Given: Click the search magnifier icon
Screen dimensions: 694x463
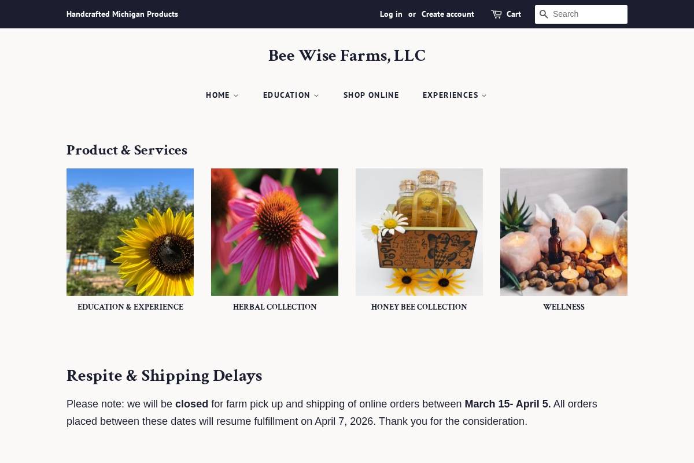Looking at the screenshot, I should click(x=544, y=14).
